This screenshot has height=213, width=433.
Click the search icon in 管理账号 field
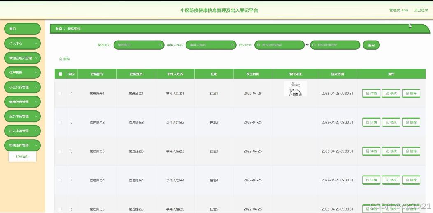[x=161, y=45]
